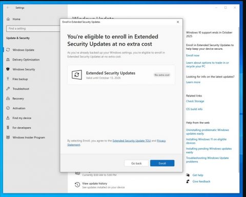Screen dimensions: 246x197
Task: Open Troubleshooting Windows Update problems link
Action: click(207, 160)
